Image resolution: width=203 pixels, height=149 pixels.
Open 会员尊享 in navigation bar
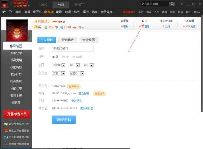[x=106, y=12]
